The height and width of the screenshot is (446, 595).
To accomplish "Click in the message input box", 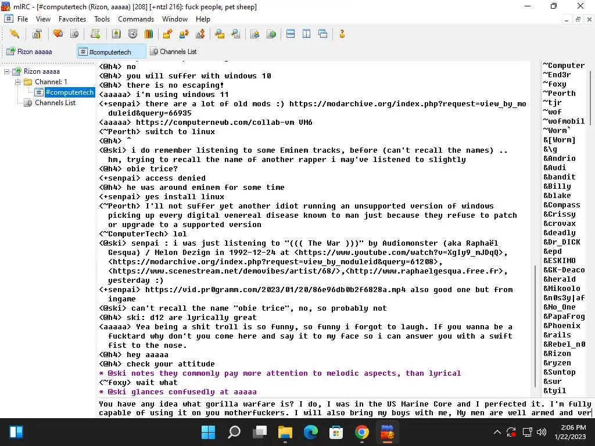I will [345, 408].
